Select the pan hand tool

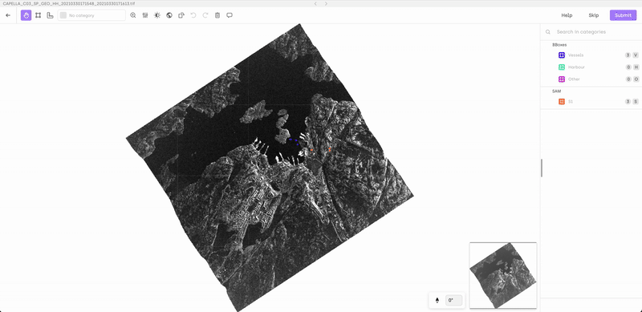pyautogui.click(x=26, y=15)
